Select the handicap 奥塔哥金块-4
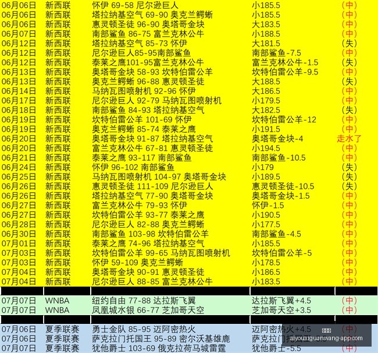 pos(277,139)
